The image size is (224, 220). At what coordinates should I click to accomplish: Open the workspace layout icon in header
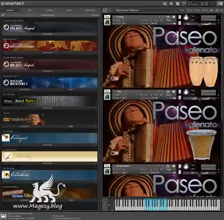(177, 4)
